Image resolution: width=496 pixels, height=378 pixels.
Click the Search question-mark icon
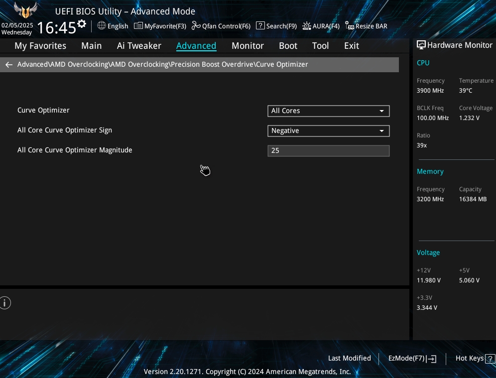pyautogui.click(x=260, y=25)
